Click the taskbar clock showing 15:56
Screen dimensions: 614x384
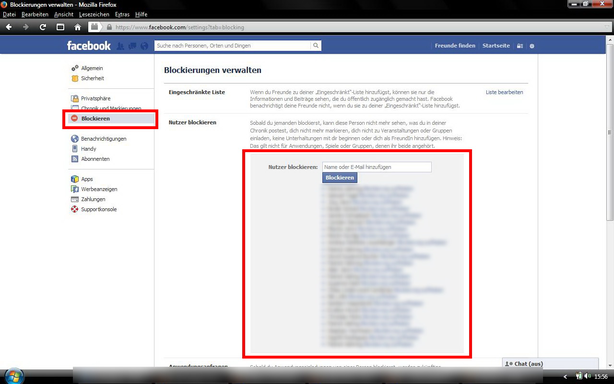[601, 377]
